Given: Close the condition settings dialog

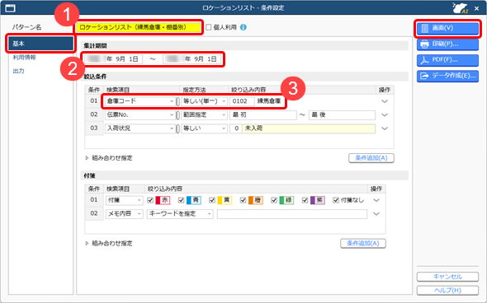Looking at the screenshot, I should 477,8.
